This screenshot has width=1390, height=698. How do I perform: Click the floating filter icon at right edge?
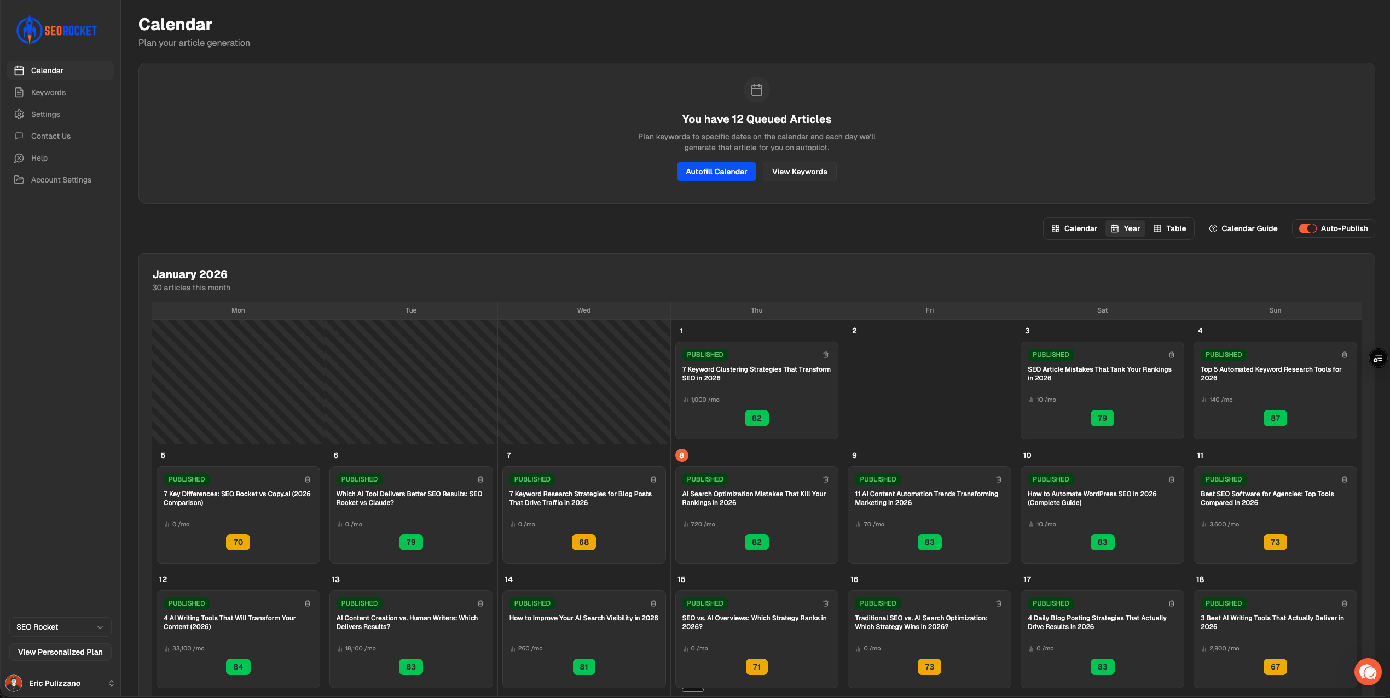[x=1377, y=359]
